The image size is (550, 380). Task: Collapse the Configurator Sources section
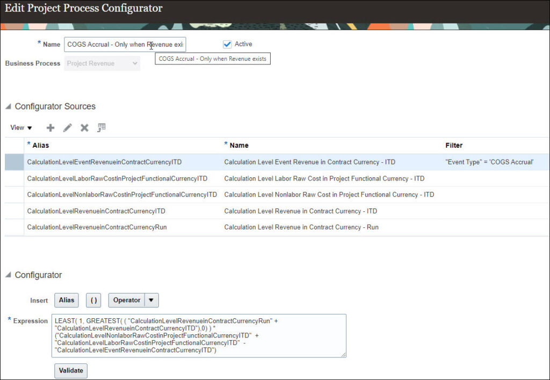tap(8, 106)
